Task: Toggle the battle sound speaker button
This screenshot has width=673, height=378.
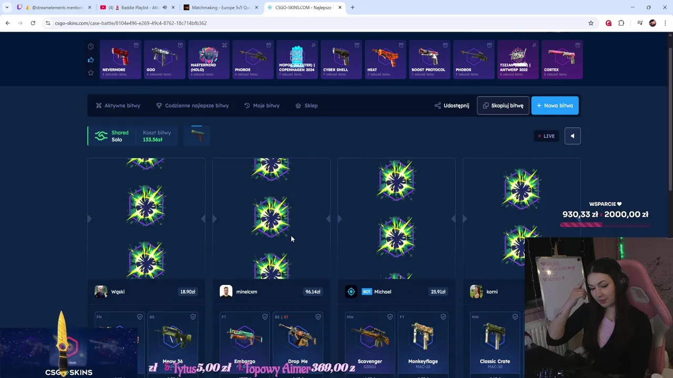Action: pyautogui.click(x=573, y=136)
